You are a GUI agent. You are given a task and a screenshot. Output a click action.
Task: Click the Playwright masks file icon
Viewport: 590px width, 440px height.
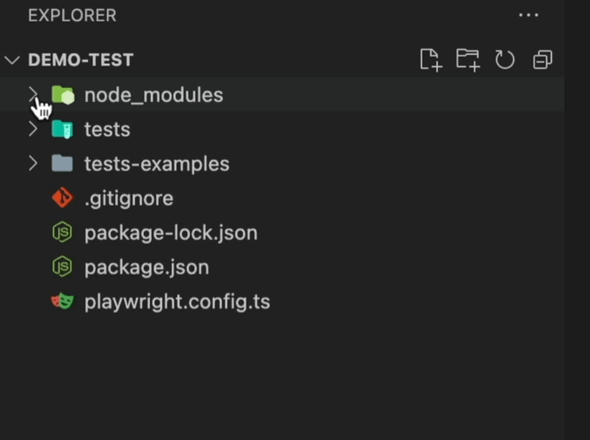click(x=63, y=301)
